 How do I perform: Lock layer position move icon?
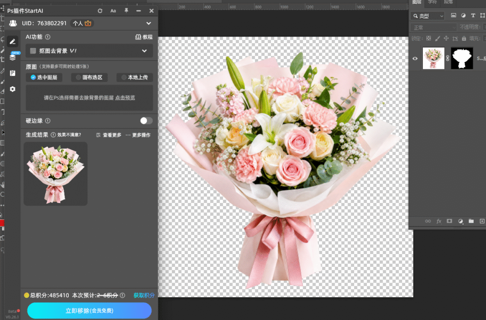pos(446,38)
